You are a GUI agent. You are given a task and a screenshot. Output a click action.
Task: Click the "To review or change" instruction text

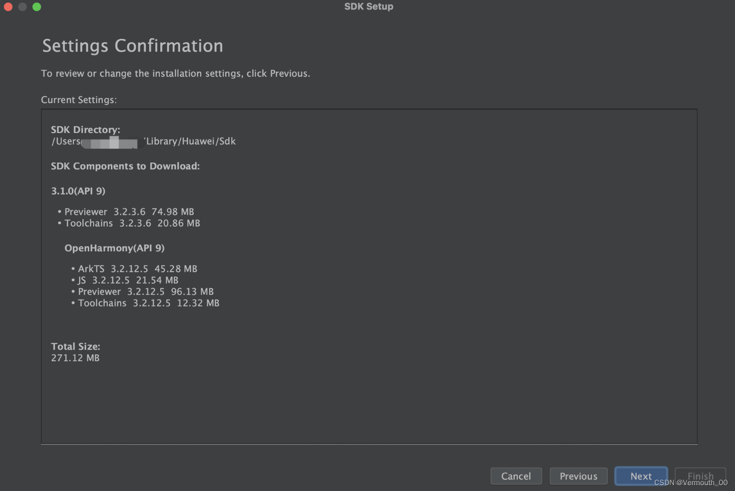pos(176,73)
